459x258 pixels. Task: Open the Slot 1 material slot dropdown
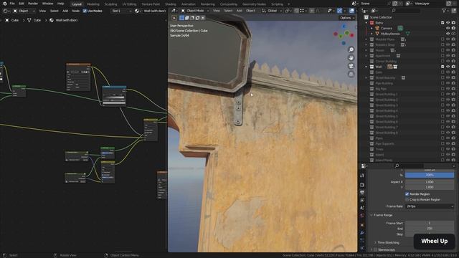pyautogui.click(x=121, y=11)
